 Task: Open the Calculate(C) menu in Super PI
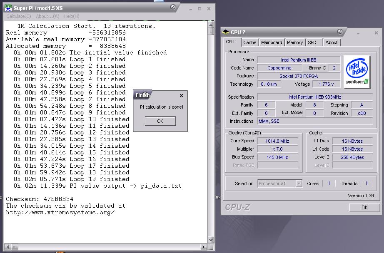pos(19,16)
